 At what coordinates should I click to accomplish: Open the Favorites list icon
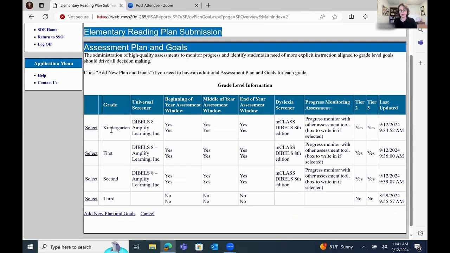click(x=366, y=17)
